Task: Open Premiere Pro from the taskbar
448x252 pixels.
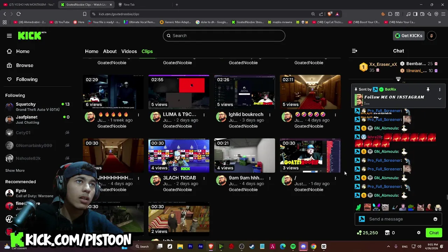Action: (x=190, y=246)
